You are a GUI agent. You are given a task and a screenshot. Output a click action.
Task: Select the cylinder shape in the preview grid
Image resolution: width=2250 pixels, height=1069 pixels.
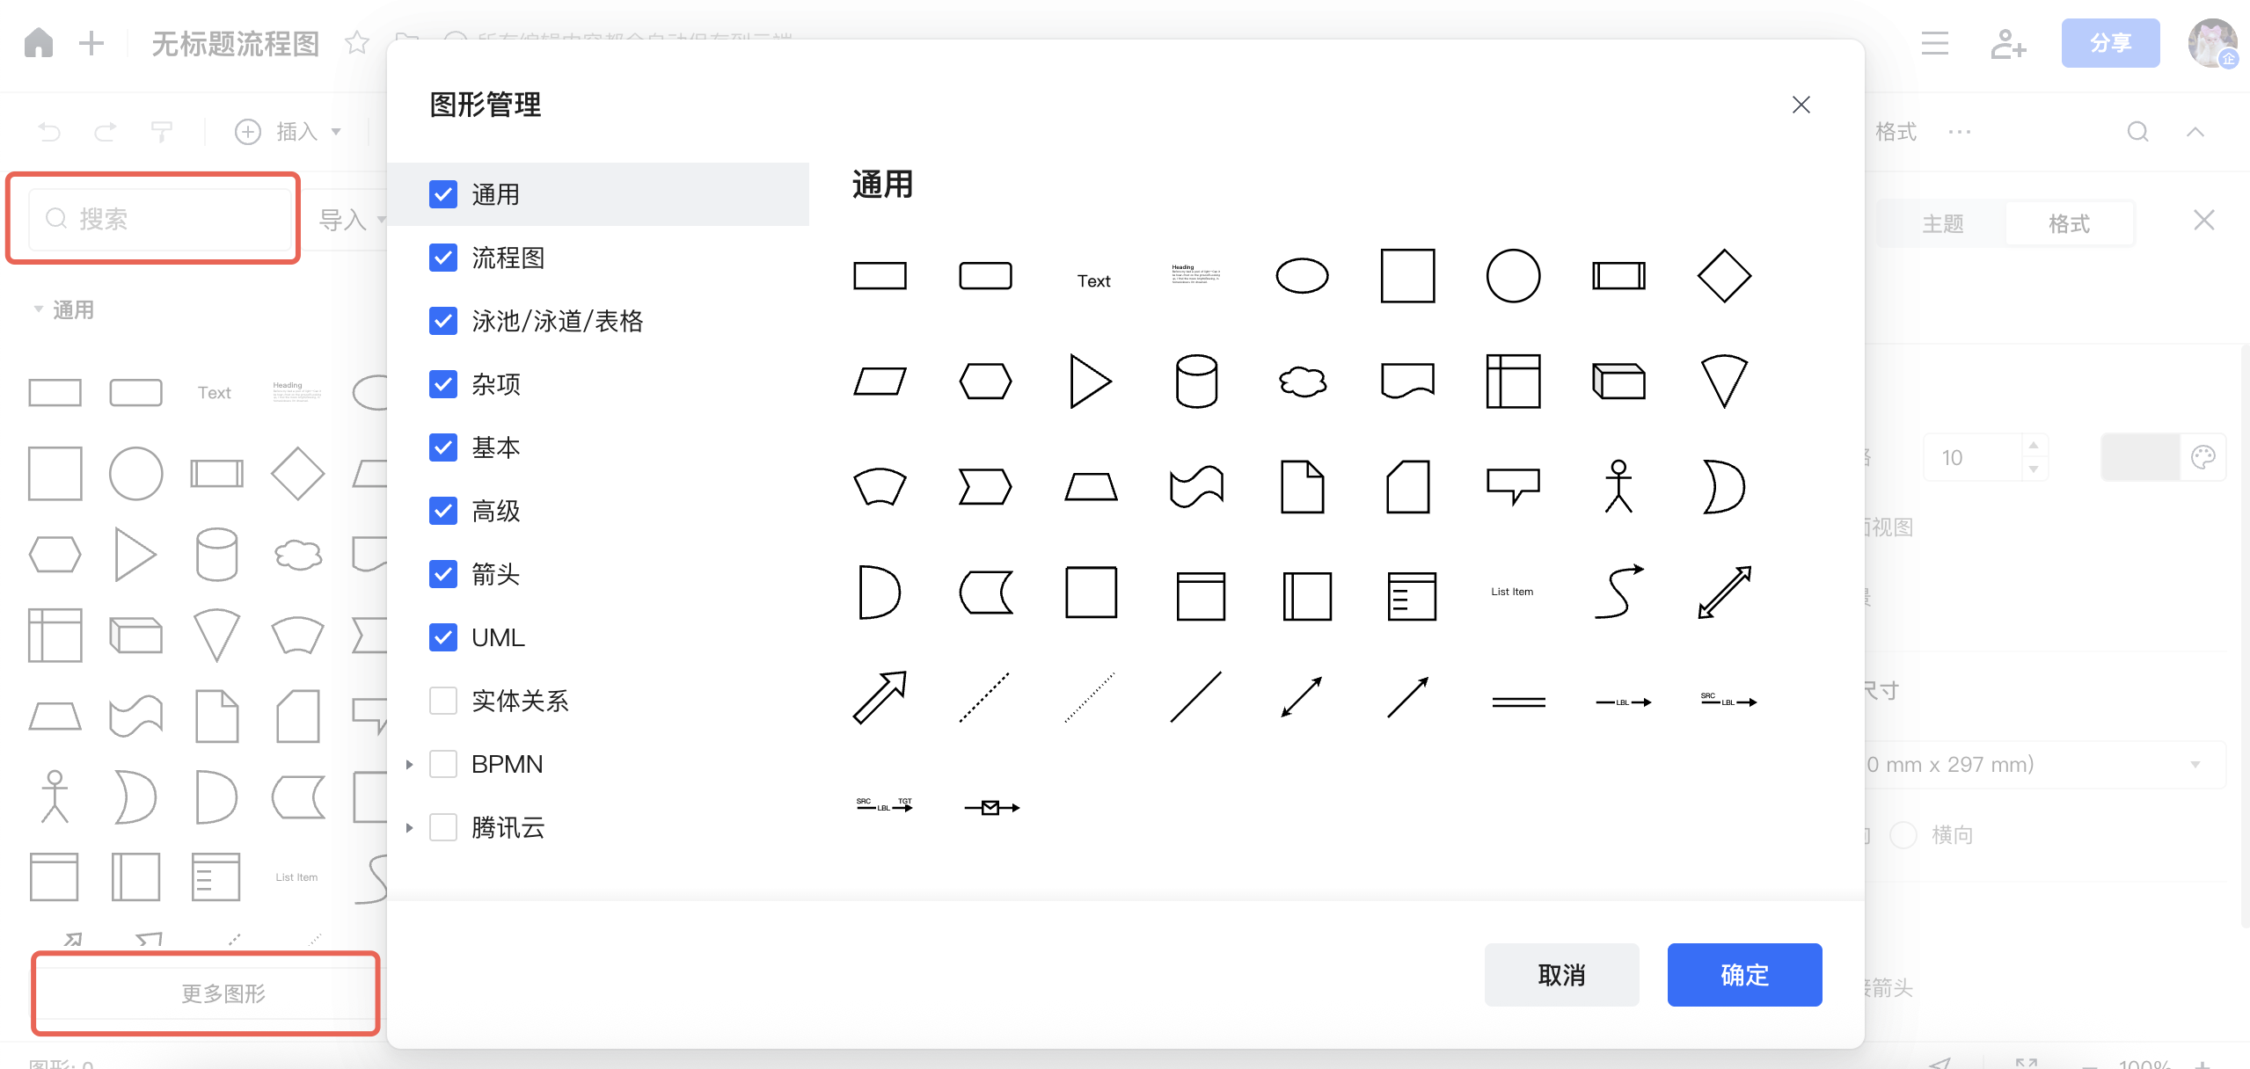click(x=1196, y=382)
